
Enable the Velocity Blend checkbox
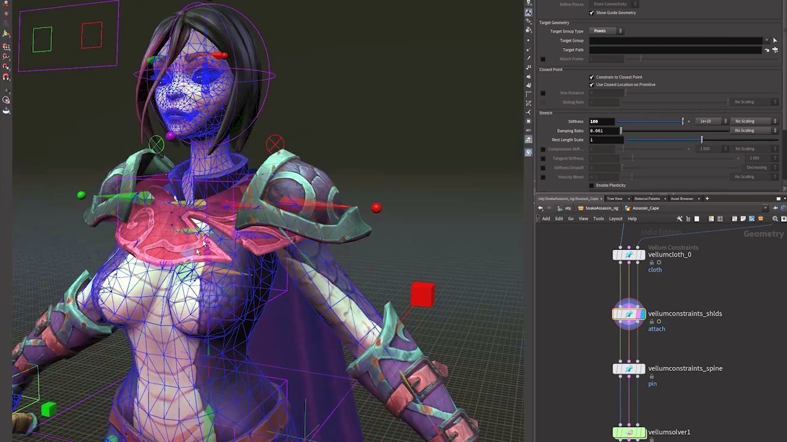click(x=543, y=177)
